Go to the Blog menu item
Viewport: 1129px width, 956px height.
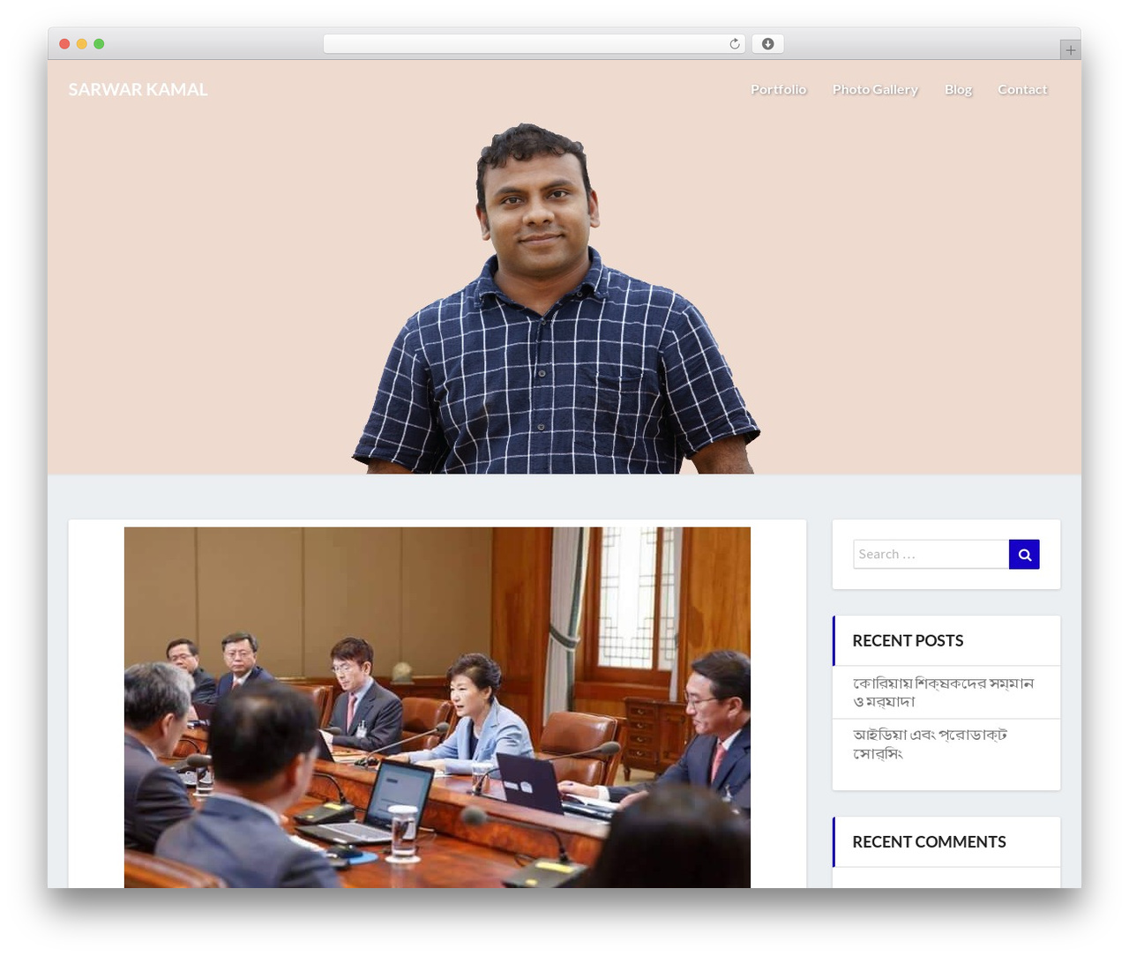tap(958, 89)
